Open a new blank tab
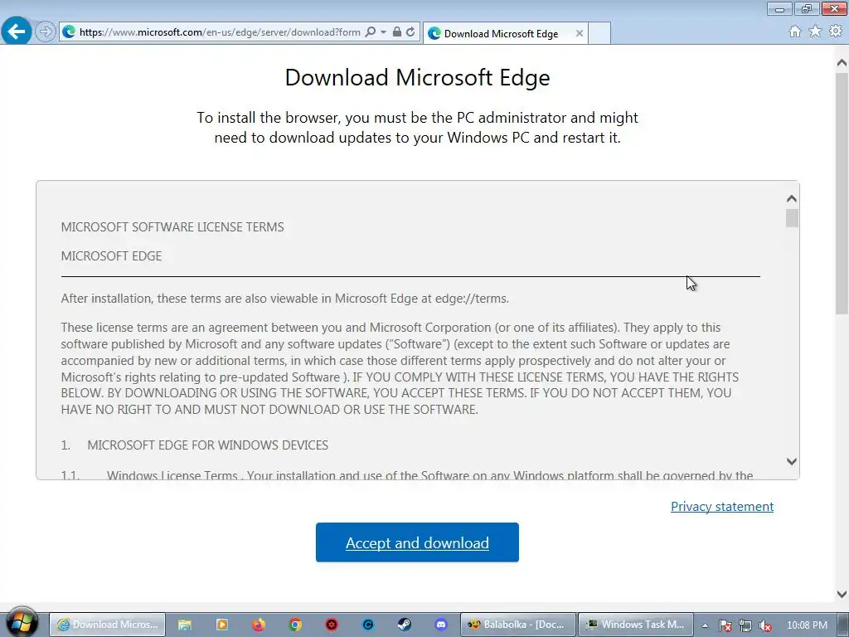 (599, 33)
